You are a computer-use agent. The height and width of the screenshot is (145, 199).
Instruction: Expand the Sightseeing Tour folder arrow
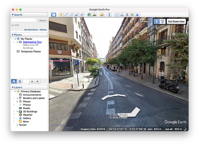14,42
